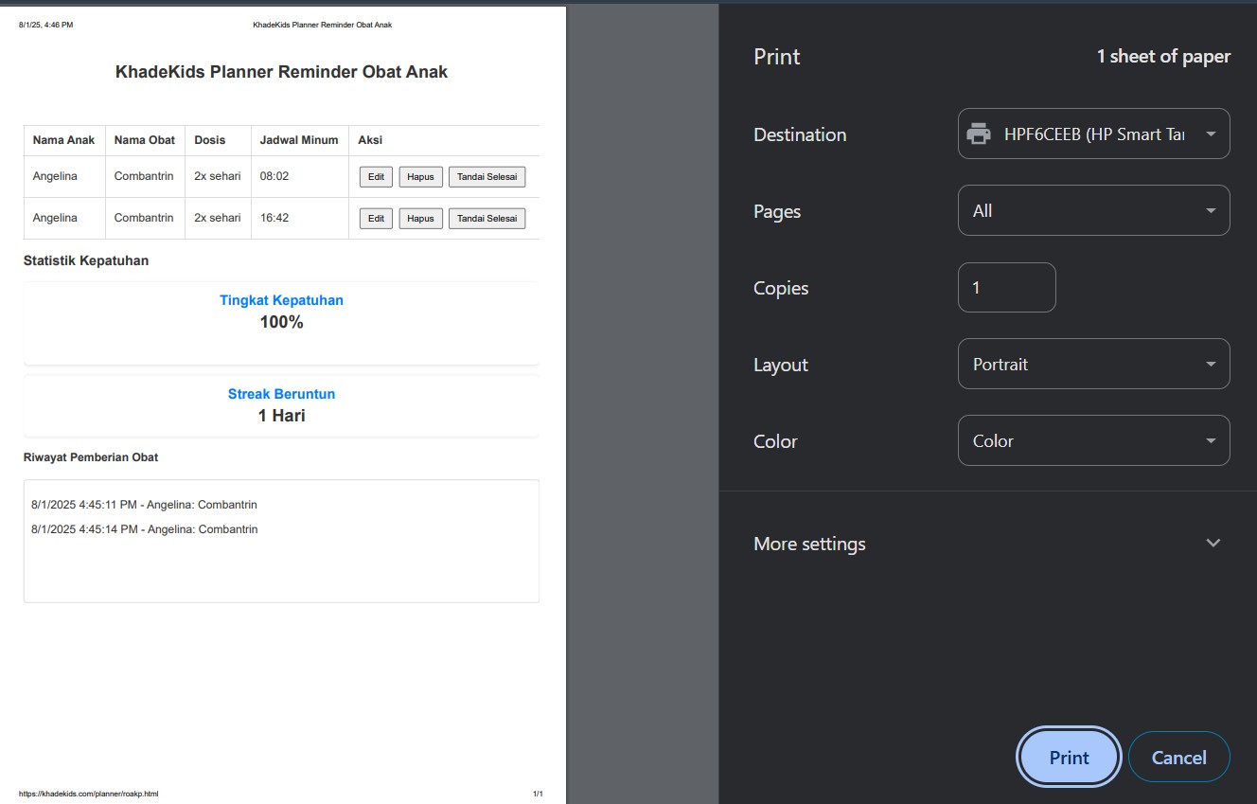
Task: Click the Statistik Kepatuhan heading
Action: pos(86,260)
